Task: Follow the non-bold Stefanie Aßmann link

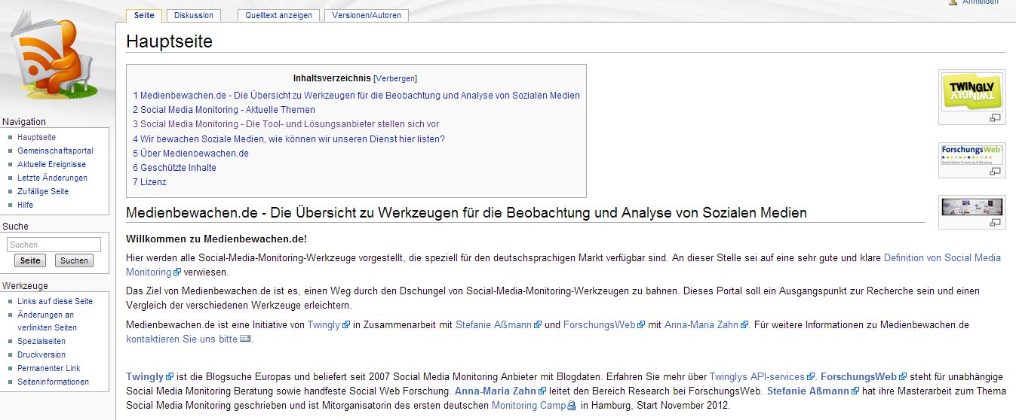Action: (x=499, y=325)
